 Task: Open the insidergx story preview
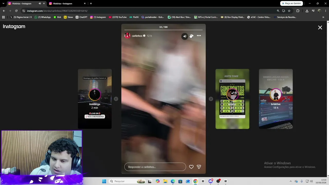[x=95, y=99]
